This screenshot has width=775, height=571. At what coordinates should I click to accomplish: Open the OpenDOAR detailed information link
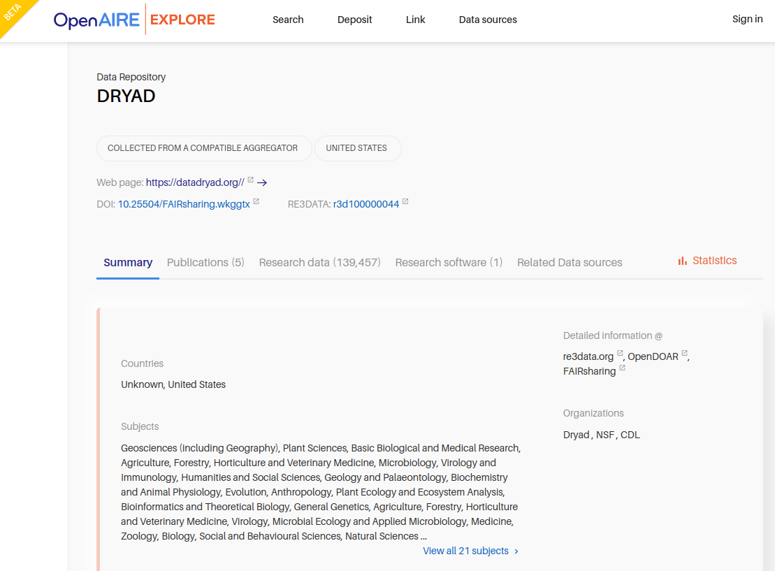click(x=653, y=356)
